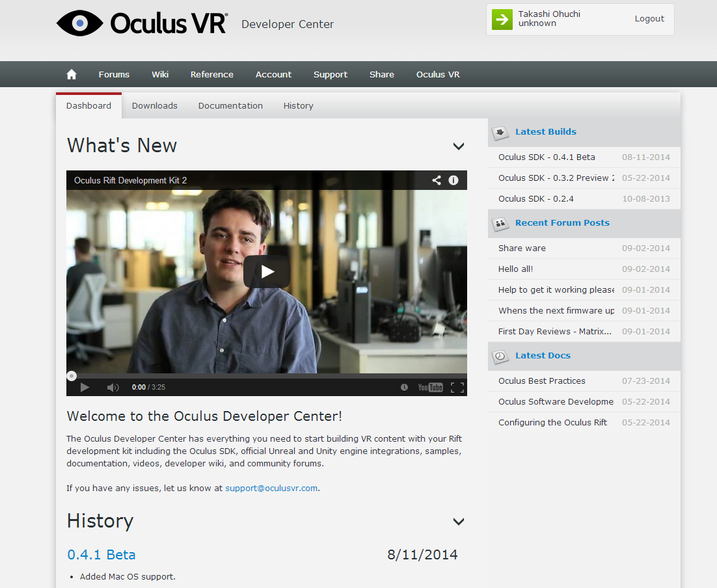Open the Account menu
This screenshot has height=588, width=717.
273,75
